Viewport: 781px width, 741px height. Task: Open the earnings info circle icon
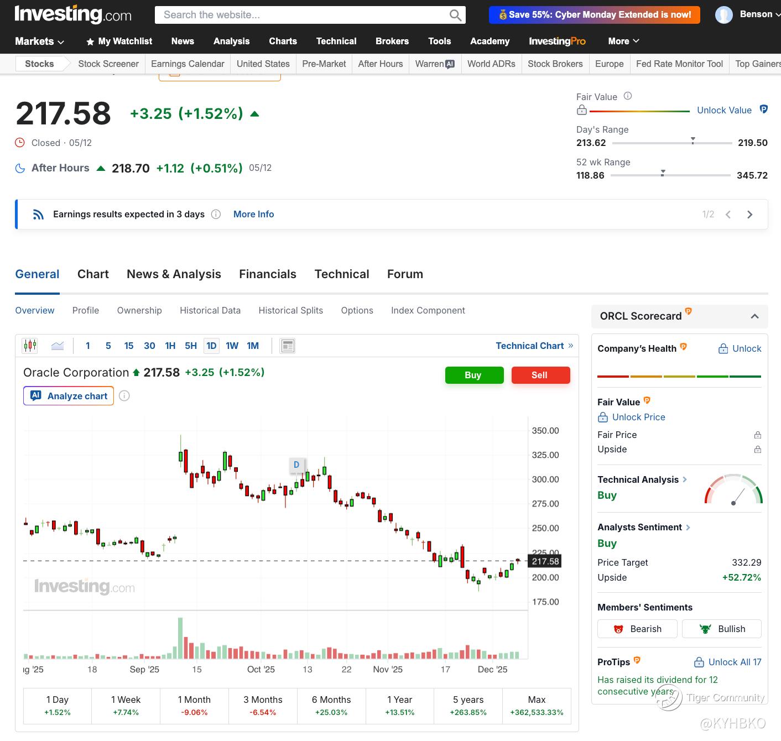tap(216, 214)
